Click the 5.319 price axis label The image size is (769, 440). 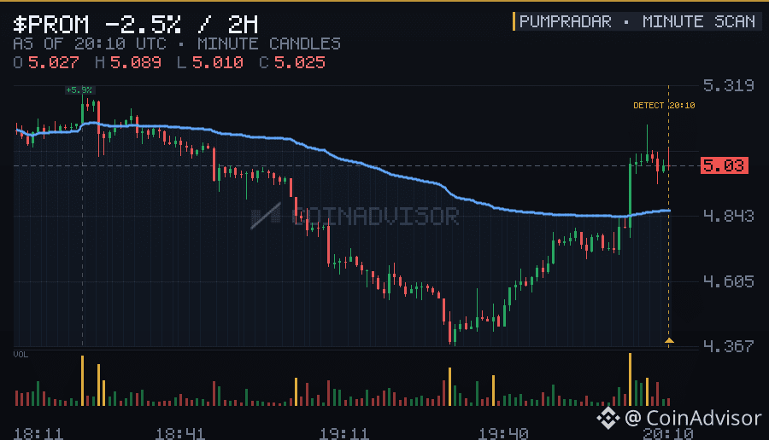pos(728,85)
